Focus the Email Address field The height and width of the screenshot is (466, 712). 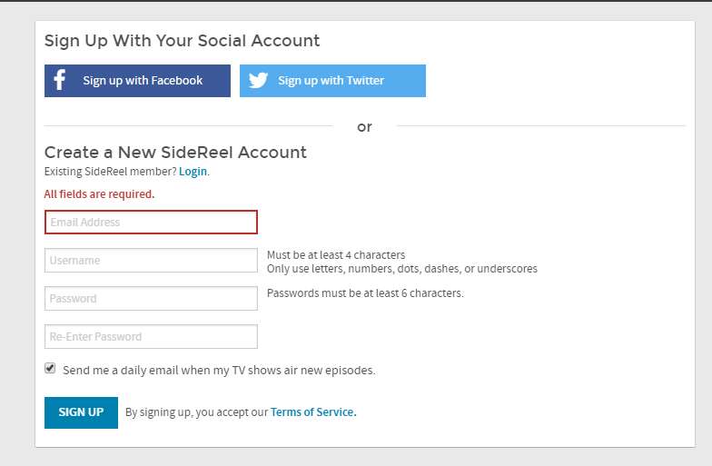coord(151,222)
